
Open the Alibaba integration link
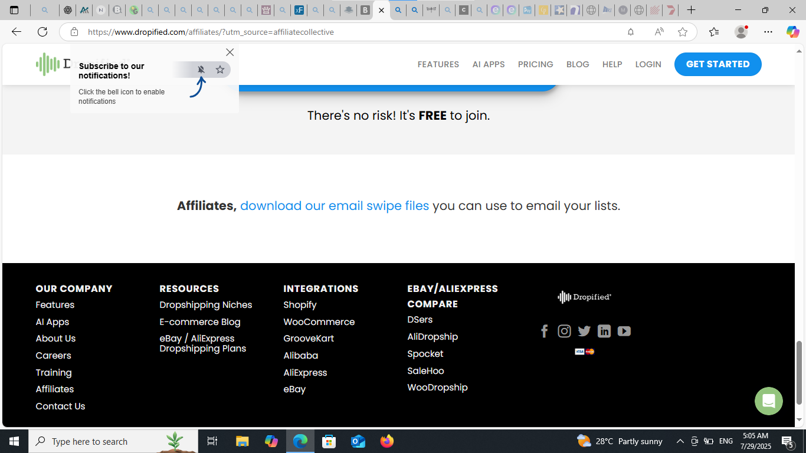tap(300, 356)
